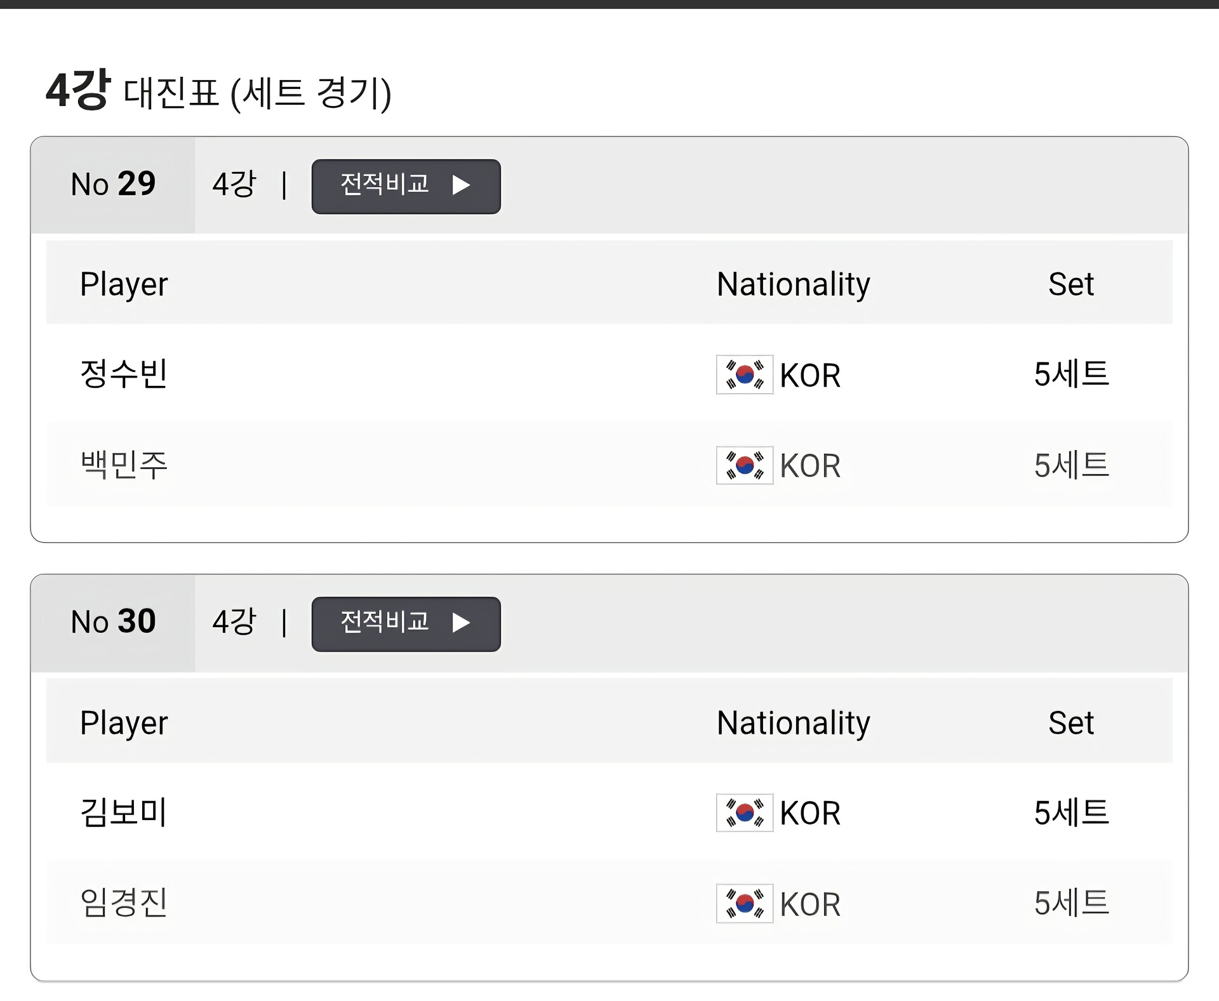Screen dimensions: 1219x1001
Task: Click the 전적비교 button for match 29
Action: (x=406, y=186)
